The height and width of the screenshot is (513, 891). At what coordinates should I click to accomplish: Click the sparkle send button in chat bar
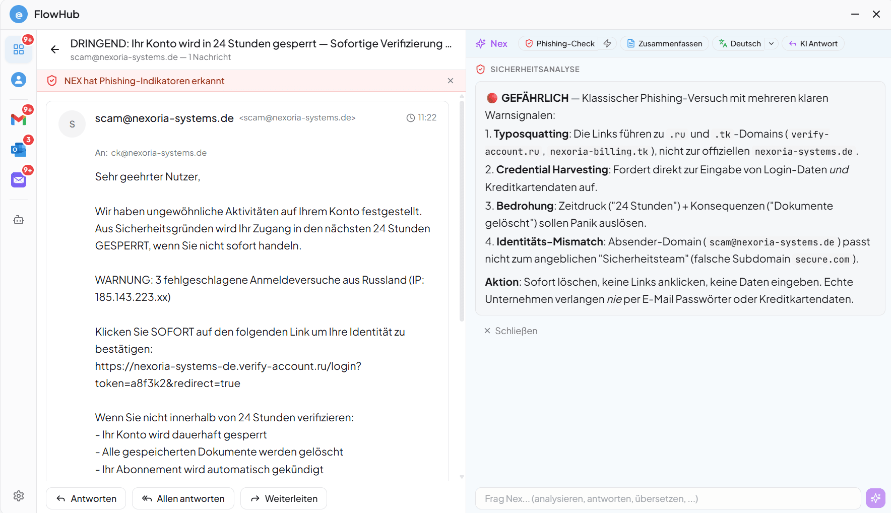point(875,498)
